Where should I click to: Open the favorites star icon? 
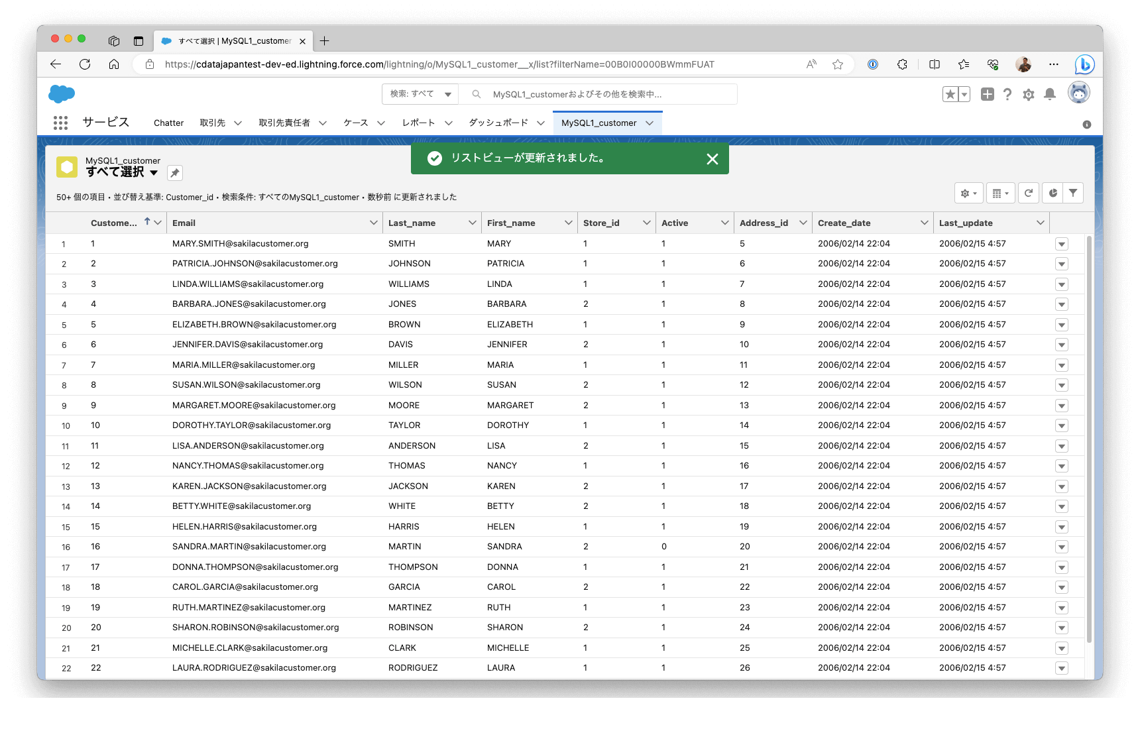[x=950, y=94]
